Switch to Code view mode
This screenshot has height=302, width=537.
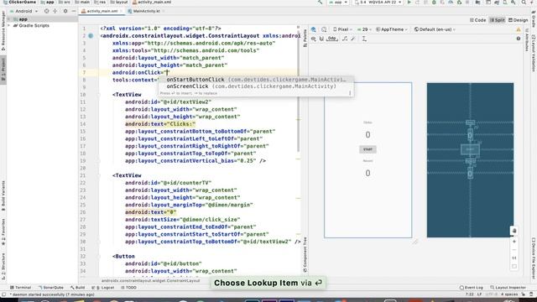pos(477,20)
